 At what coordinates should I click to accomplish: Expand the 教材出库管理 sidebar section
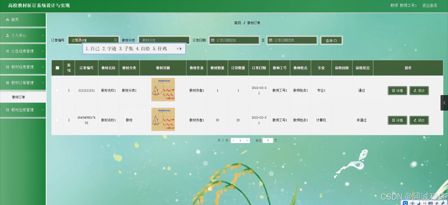(23, 110)
